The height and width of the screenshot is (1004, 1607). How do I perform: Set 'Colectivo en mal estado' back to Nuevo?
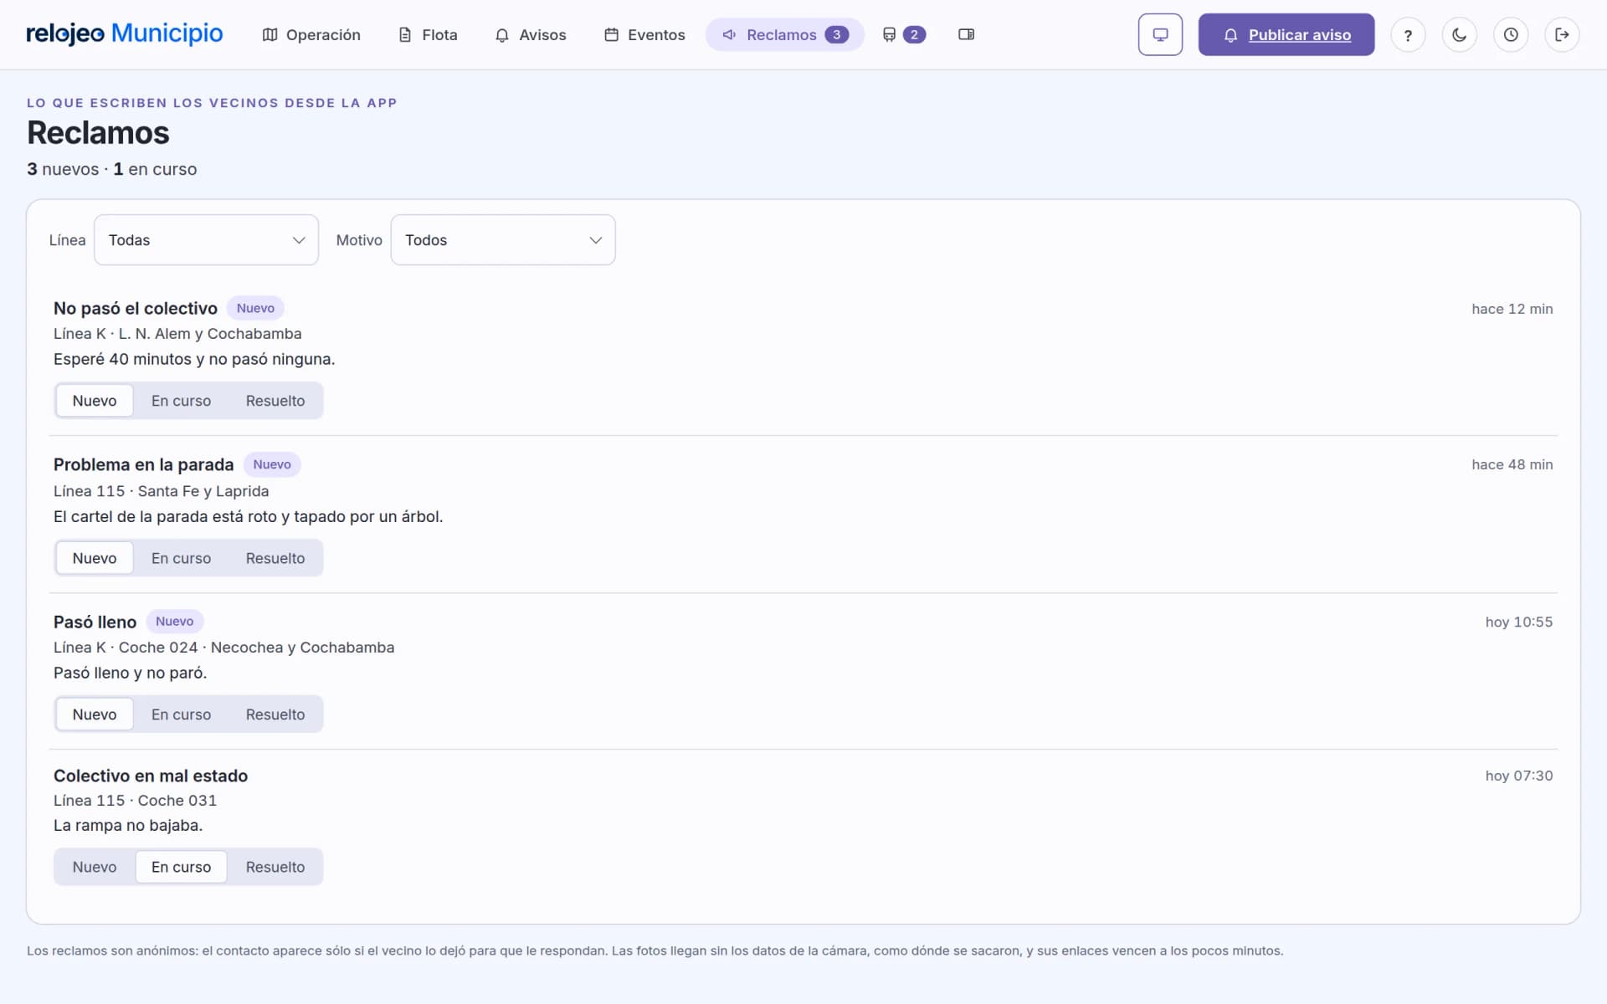pos(95,867)
